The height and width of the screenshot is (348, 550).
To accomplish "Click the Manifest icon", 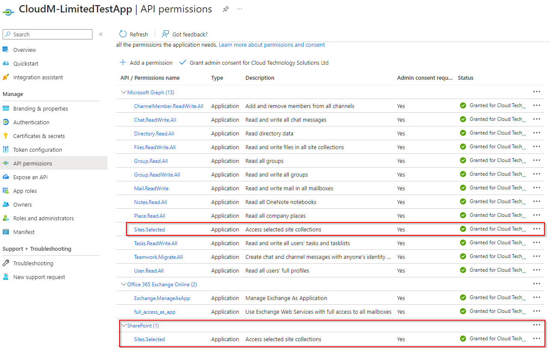I will [x=6, y=232].
